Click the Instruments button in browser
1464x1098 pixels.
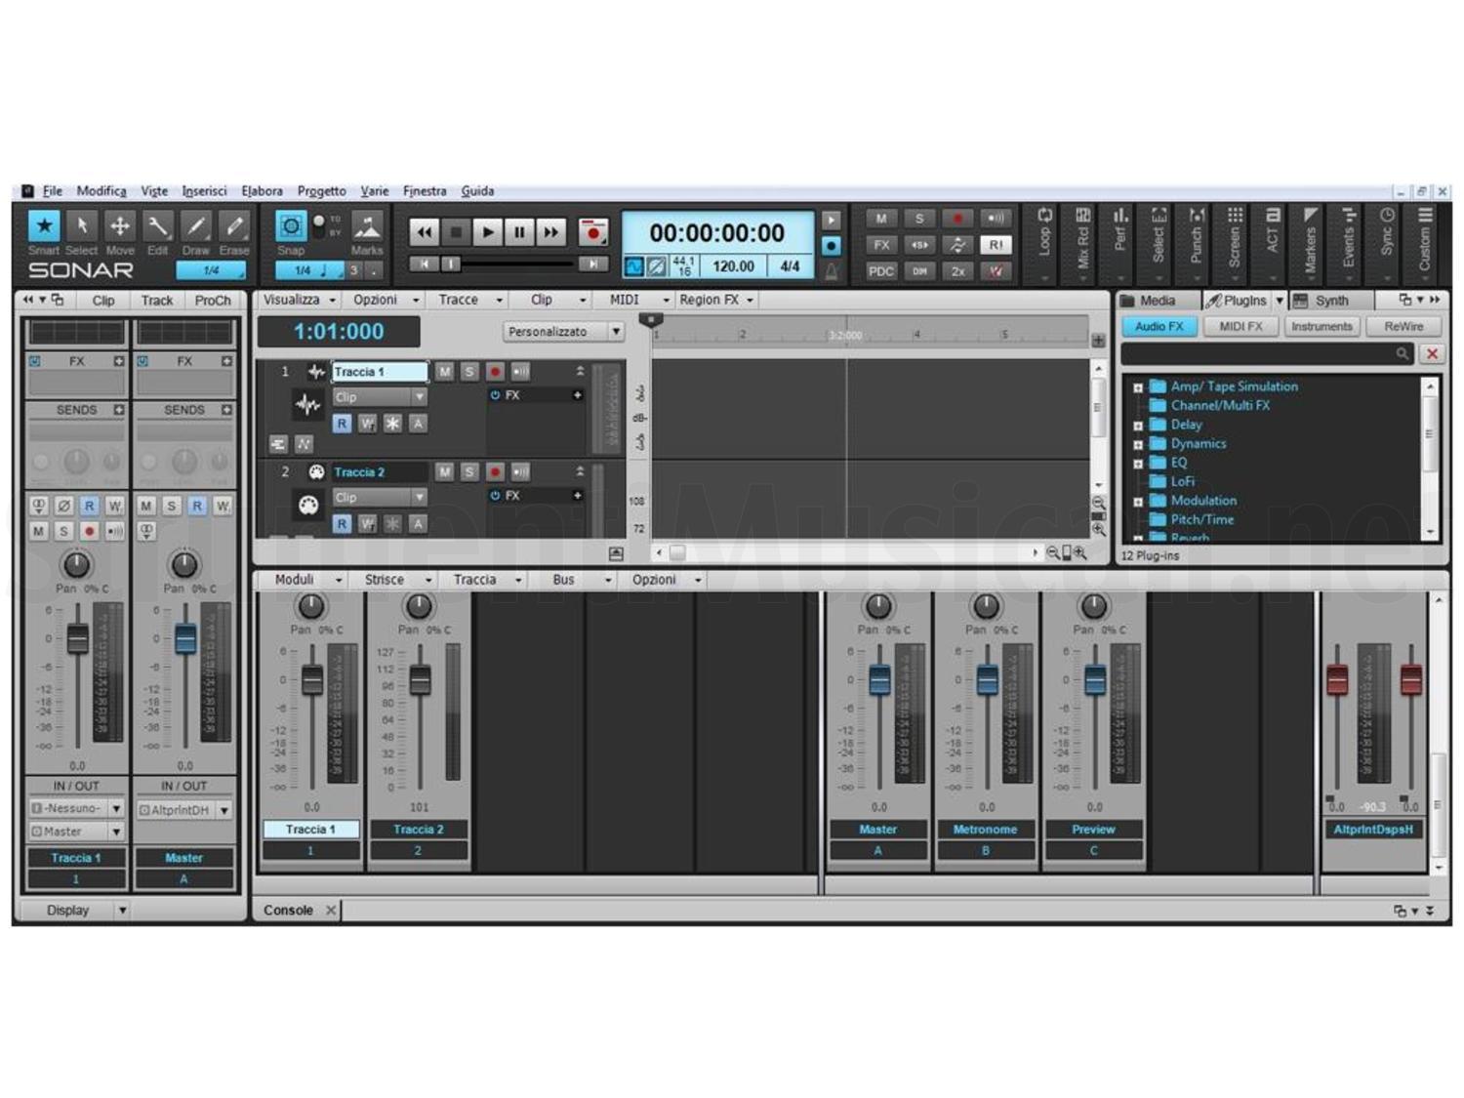(x=1322, y=327)
